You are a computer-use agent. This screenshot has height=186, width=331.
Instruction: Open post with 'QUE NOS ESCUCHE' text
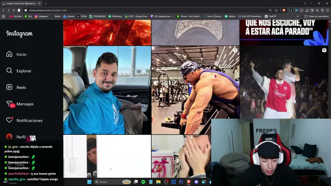coord(284,33)
